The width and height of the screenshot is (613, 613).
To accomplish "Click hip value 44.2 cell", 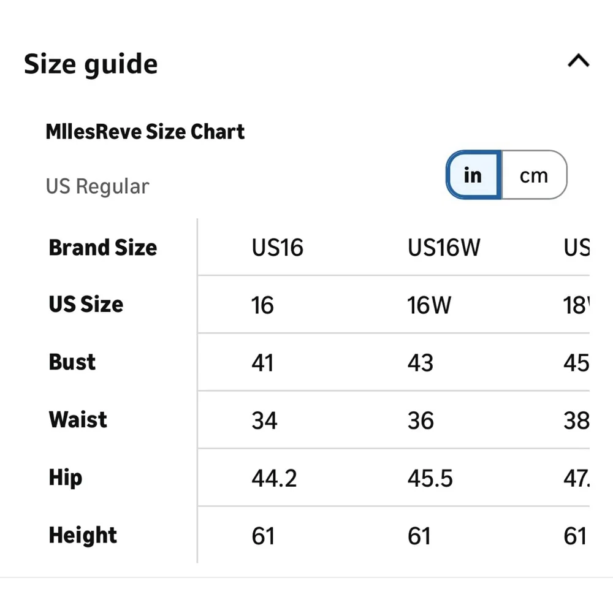I will click(274, 478).
